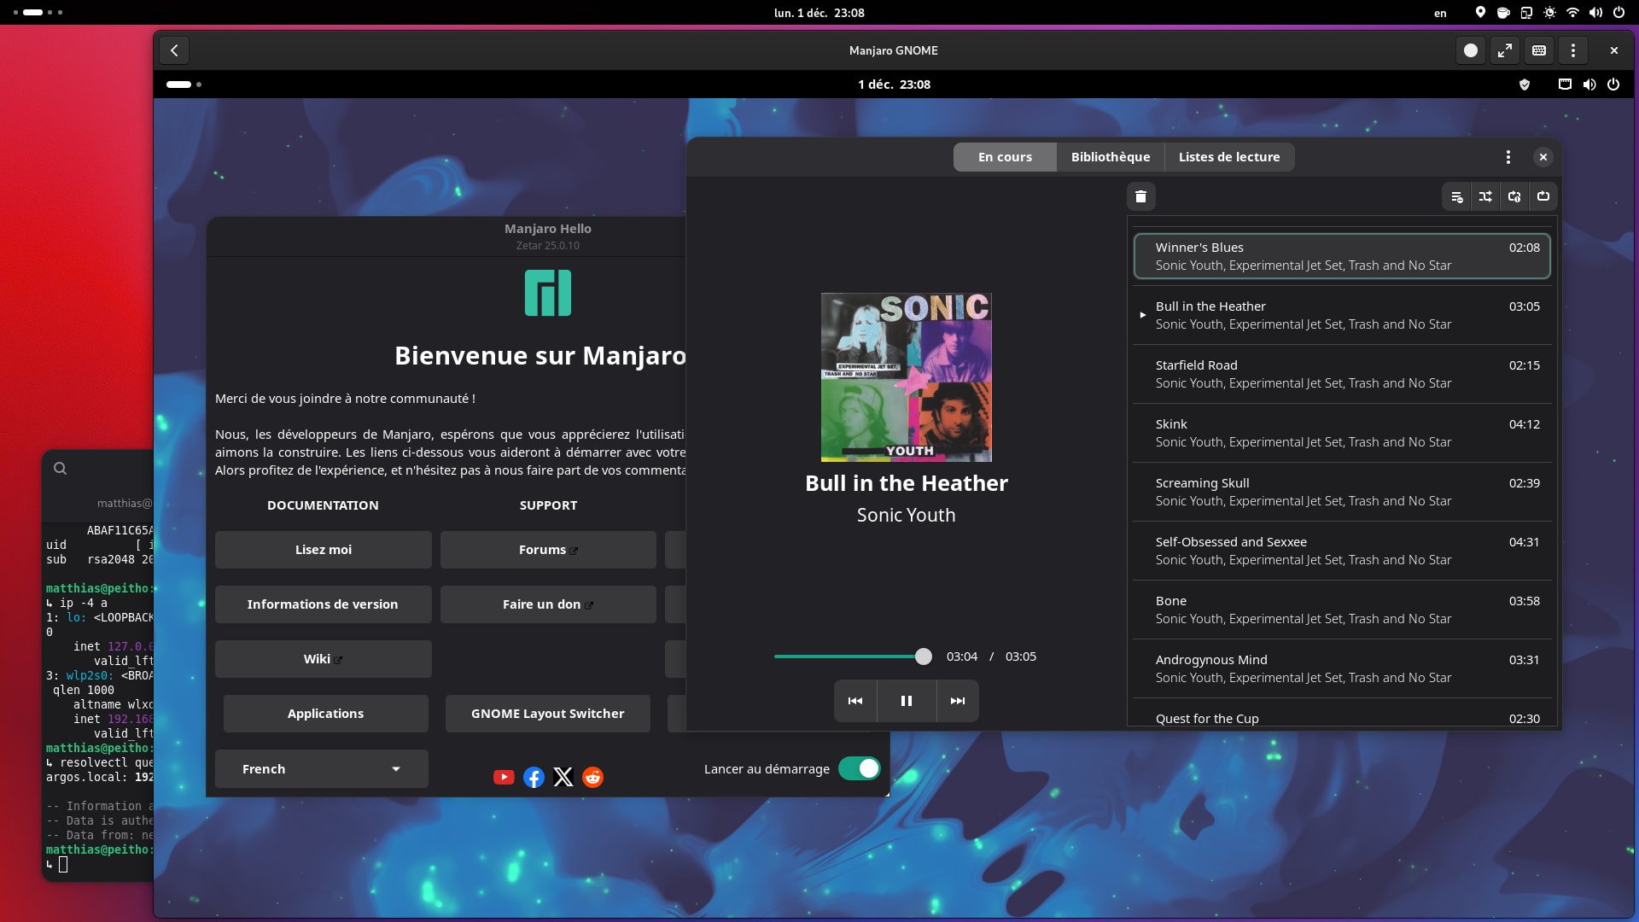Open the Reddit social link icon
This screenshot has width=1639, height=922.
(592, 777)
